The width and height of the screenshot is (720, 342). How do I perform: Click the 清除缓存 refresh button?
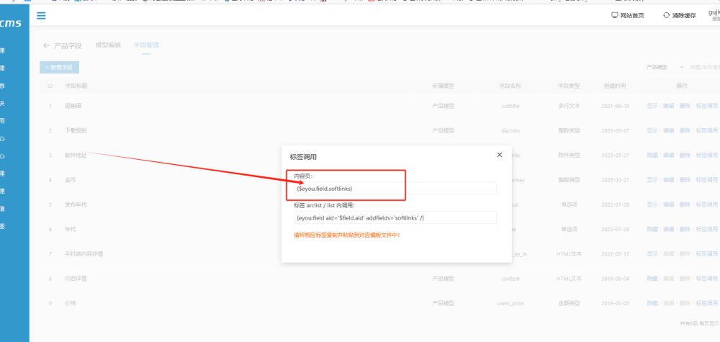click(x=680, y=15)
